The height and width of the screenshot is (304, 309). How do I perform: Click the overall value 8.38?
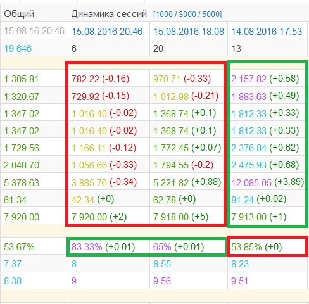tap(13, 281)
